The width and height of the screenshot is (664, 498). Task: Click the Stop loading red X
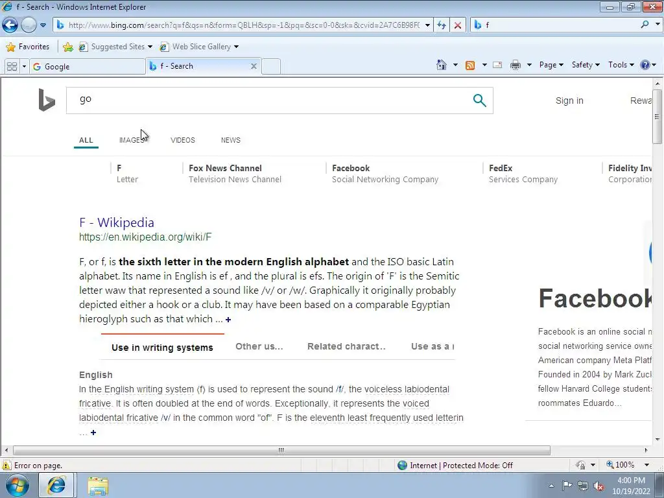[458, 25]
